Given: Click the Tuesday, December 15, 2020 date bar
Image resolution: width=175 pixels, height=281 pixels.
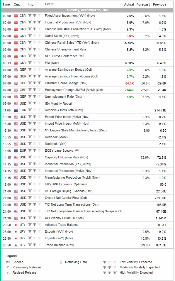Looking at the screenshot, I should (x=88, y=10).
